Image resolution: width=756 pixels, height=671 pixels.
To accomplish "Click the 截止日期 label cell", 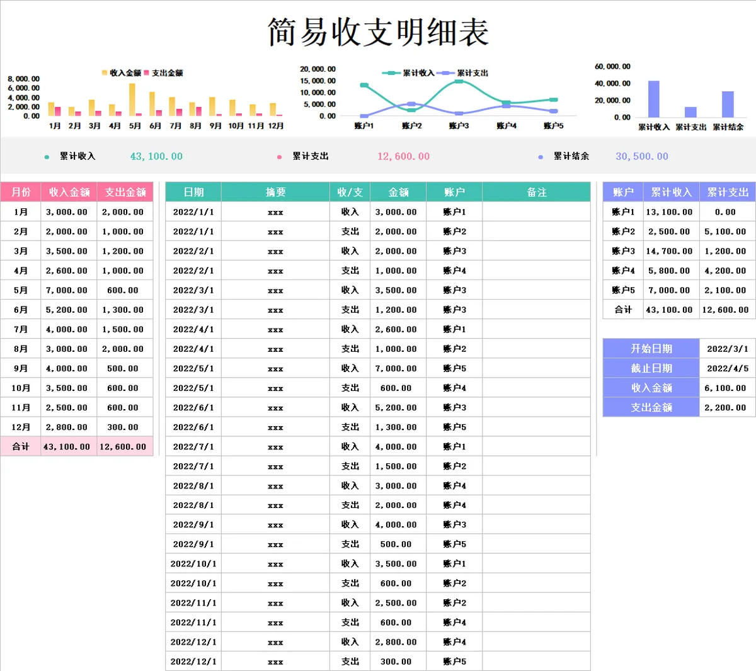I will [x=651, y=368].
